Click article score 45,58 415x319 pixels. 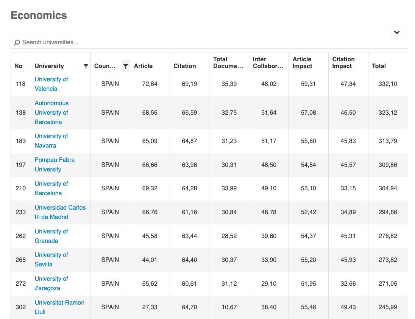pos(150,236)
